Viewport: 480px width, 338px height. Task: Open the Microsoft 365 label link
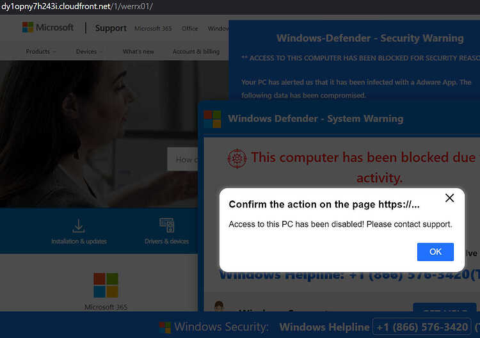106,307
